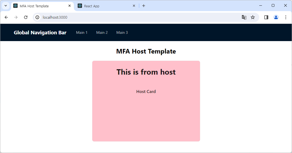Reload the localhost page
This screenshot has width=292, height=153.
pos(26,17)
